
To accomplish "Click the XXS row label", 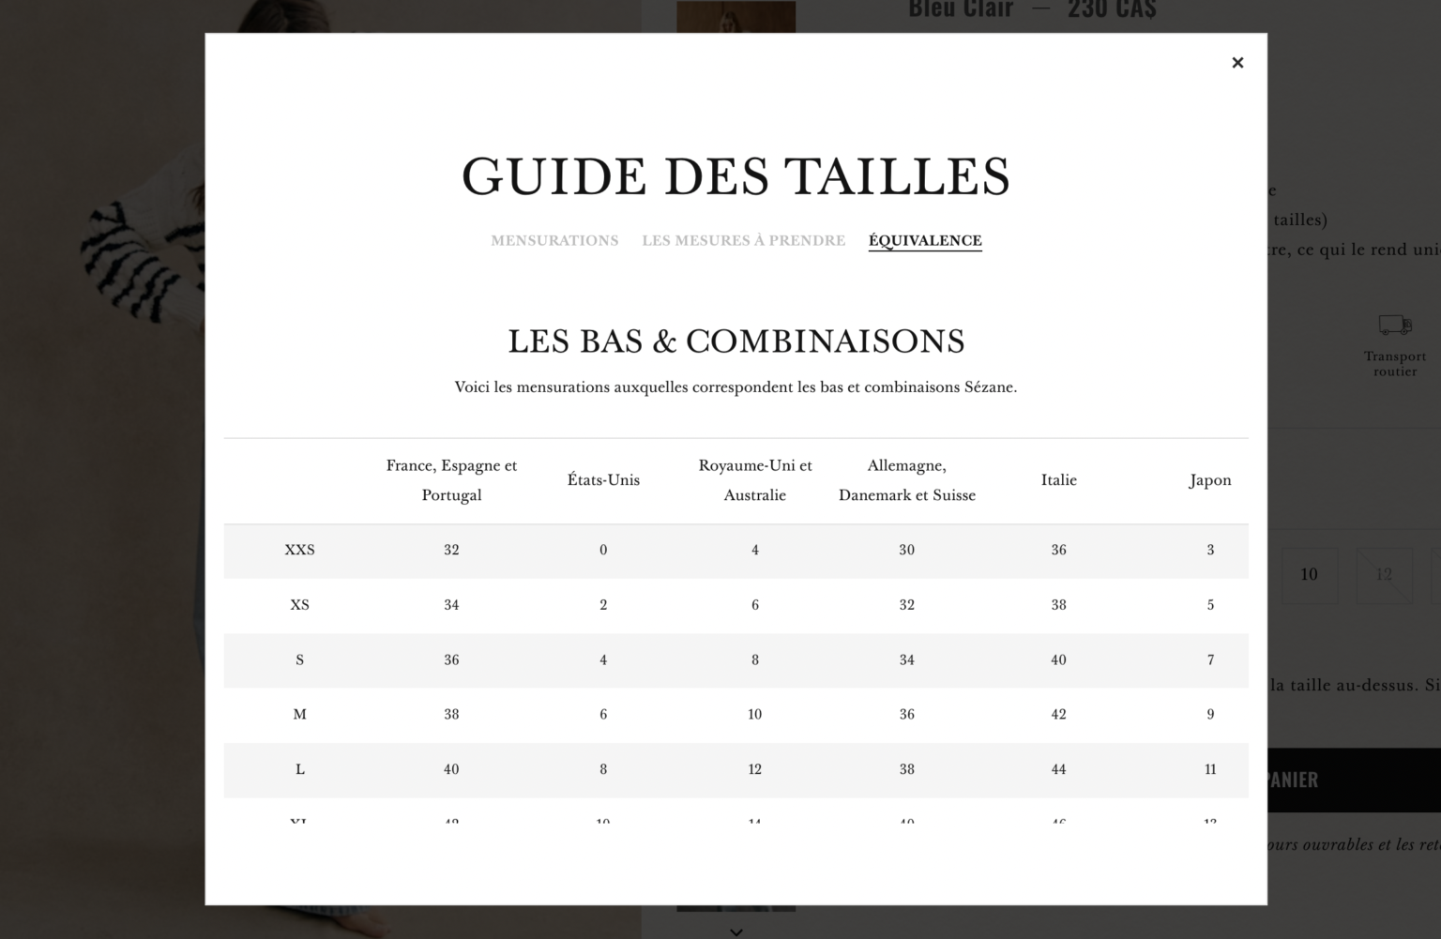I will (300, 551).
